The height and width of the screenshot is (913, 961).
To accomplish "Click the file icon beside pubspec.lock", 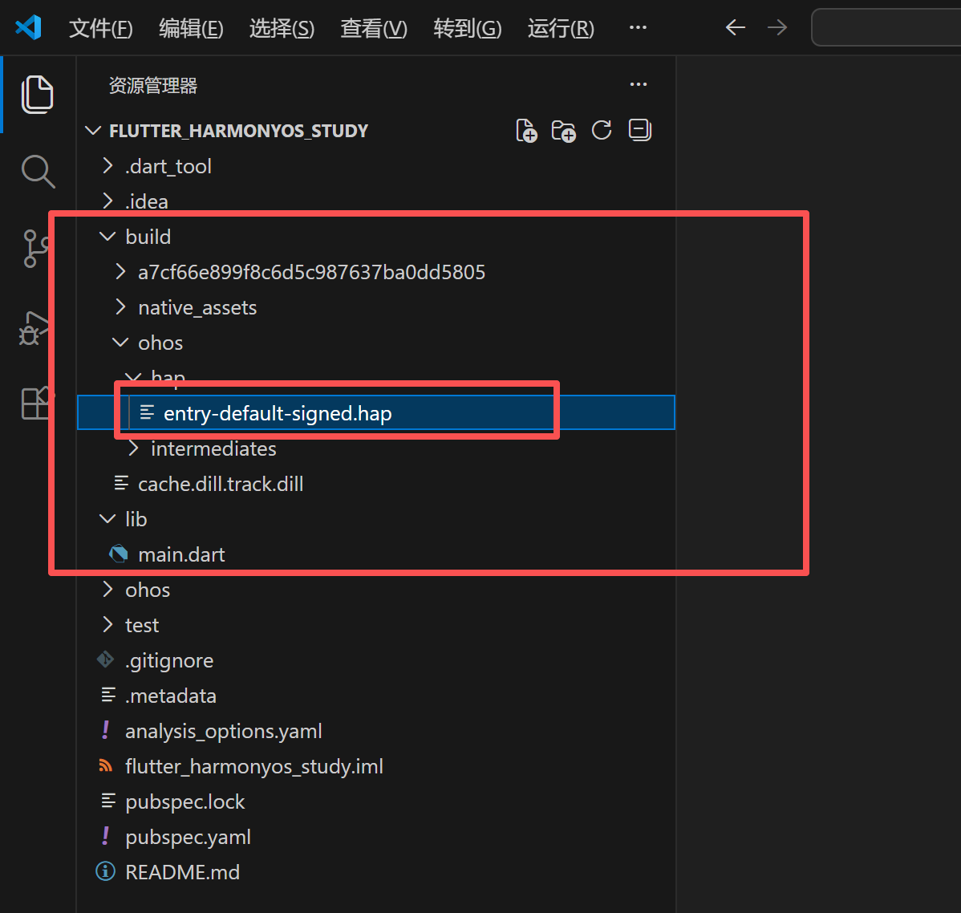I will pos(108,801).
